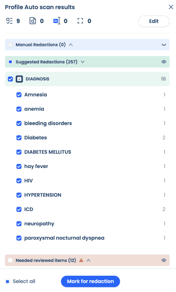176x292 pixels.
Task: Click the checklist icon showing 9 items
Action: click(10, 21)
